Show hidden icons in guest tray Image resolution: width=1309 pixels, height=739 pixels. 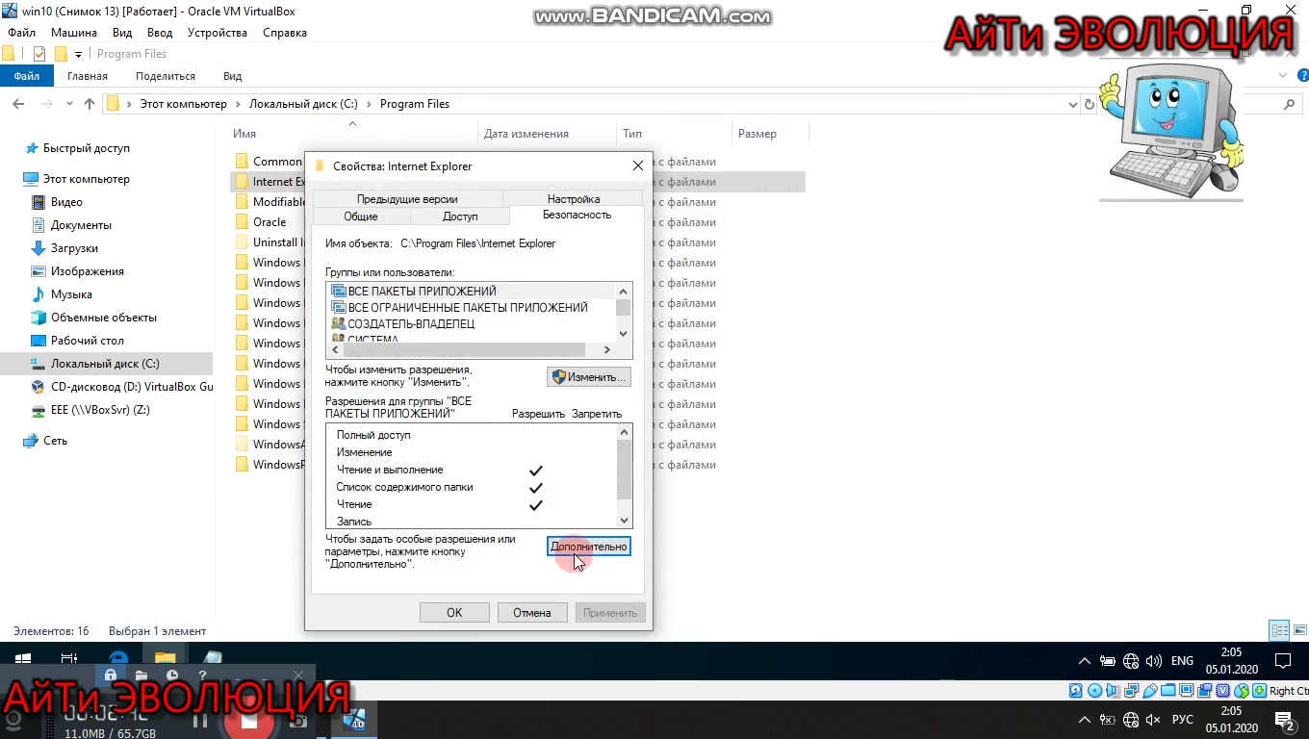1085,661
